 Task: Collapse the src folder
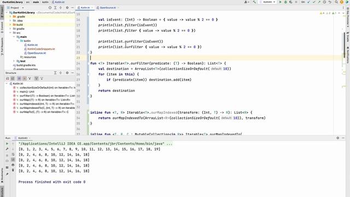(x=10, y=33)
